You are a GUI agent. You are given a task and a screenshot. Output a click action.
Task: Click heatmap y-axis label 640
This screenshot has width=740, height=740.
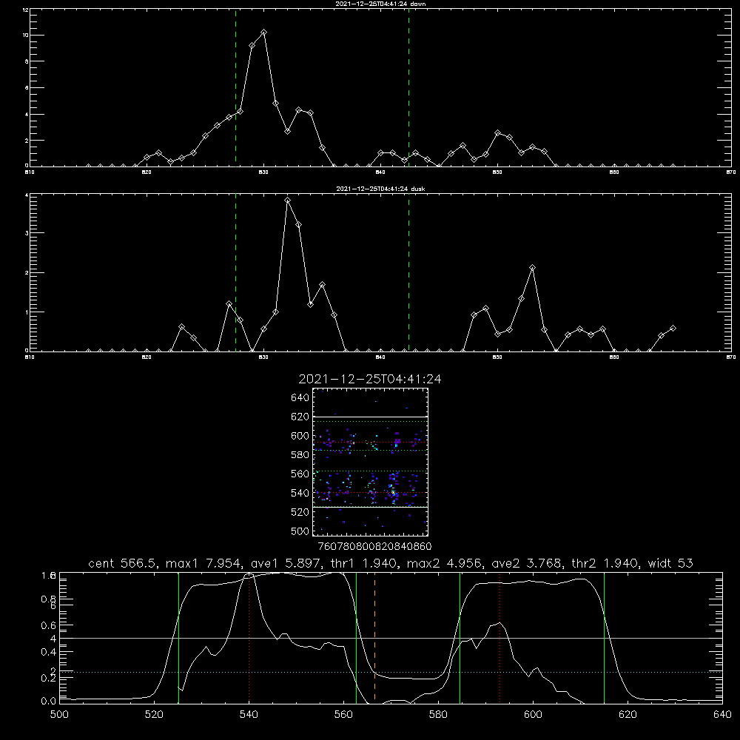click(300, 398)
